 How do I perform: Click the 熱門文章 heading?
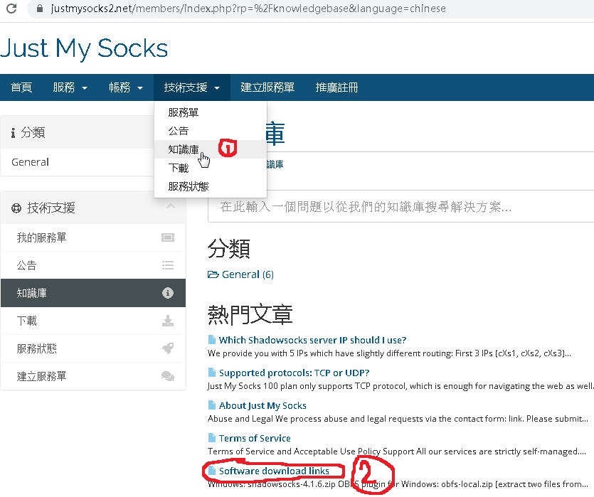coord(250,315)
